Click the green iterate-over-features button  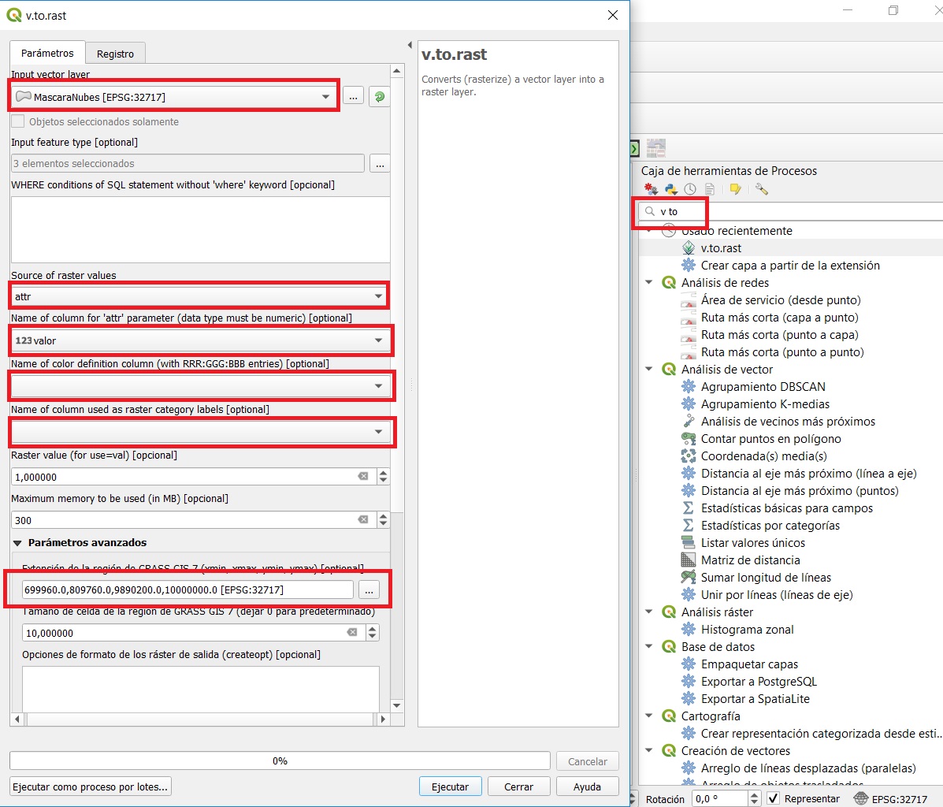[380, 97]
